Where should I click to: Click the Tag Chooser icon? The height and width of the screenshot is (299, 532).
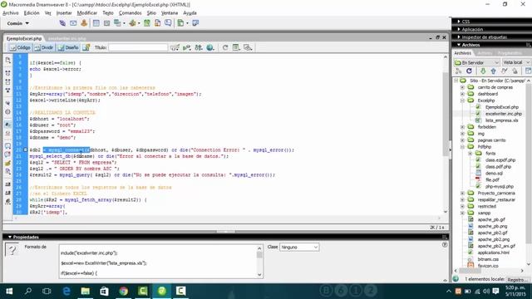pos(195,23)
